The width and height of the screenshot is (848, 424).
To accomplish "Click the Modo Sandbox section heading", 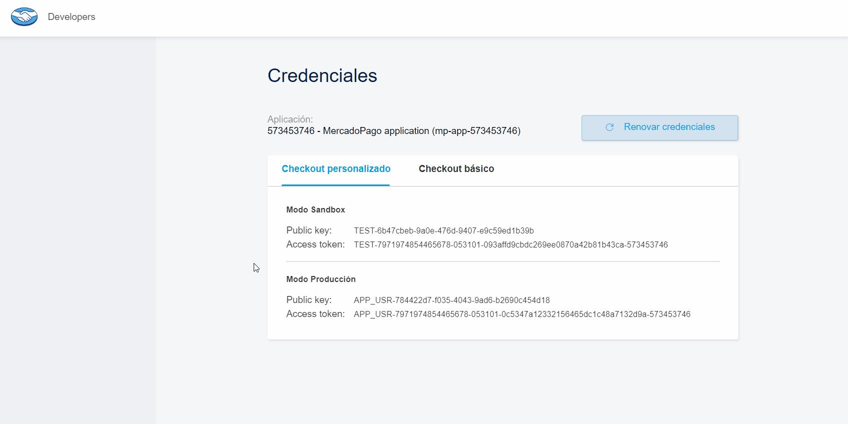I will pos(315,210).
